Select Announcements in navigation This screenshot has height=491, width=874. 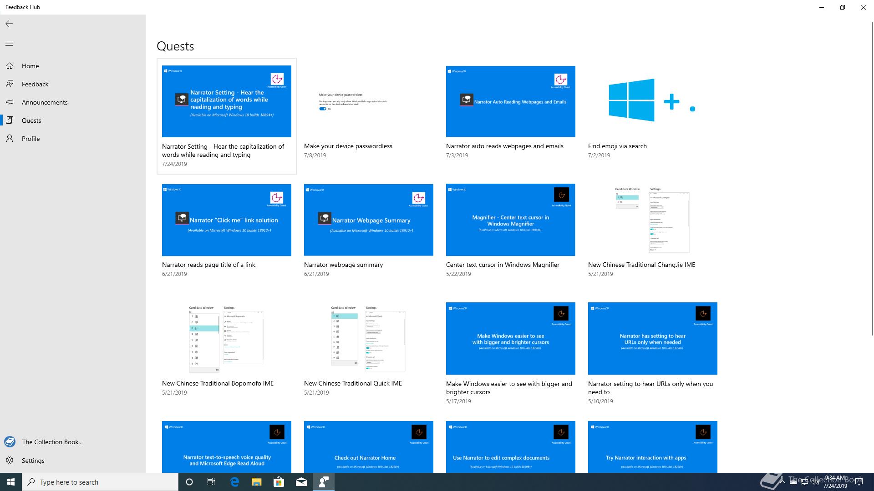tap(73, 102)
